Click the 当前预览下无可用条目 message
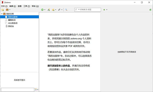This screenshot has width=153, height=92. point(127,52)
